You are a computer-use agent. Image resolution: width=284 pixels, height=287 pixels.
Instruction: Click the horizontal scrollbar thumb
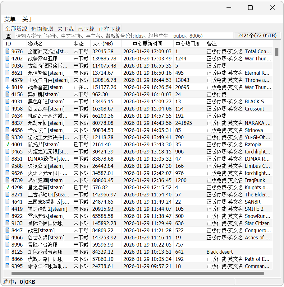coord(137,273)
